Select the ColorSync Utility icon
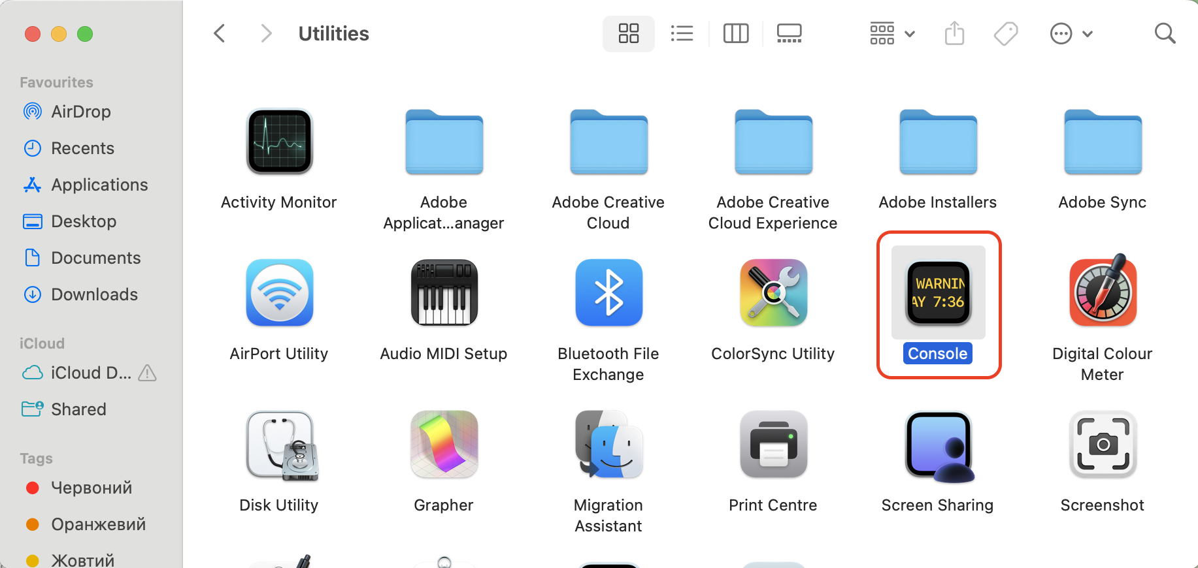This screenshot has width=1198, height=568. pyautogui.click(x=773, y=293)
